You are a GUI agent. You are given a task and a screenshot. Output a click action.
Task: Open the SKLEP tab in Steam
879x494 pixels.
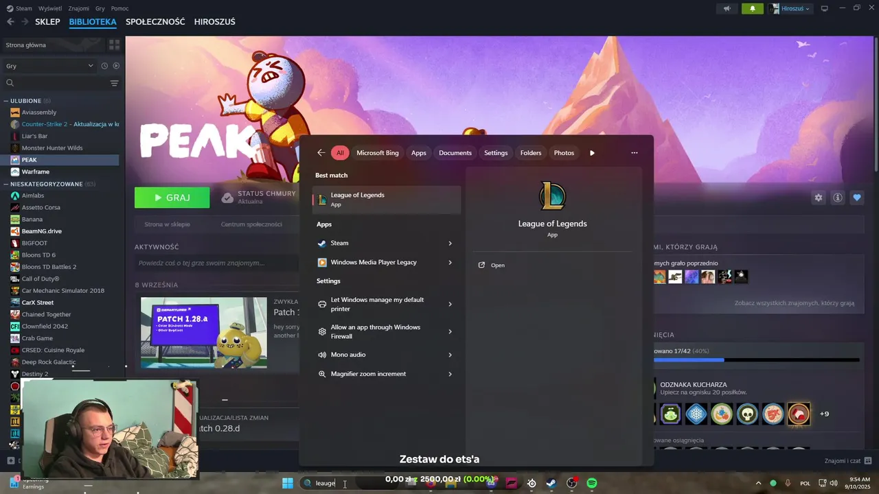[x=47, y=21]
